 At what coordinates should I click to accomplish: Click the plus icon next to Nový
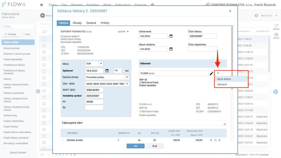43,16
